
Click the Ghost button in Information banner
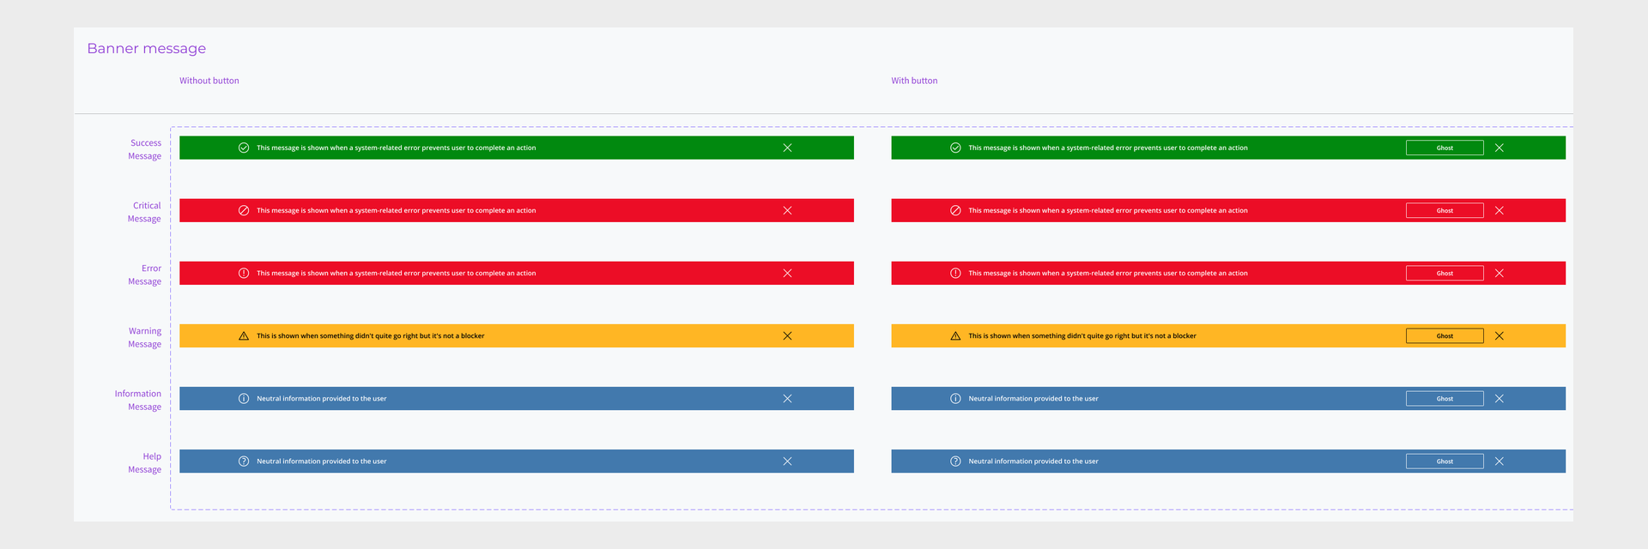[x=1445, y=398]
